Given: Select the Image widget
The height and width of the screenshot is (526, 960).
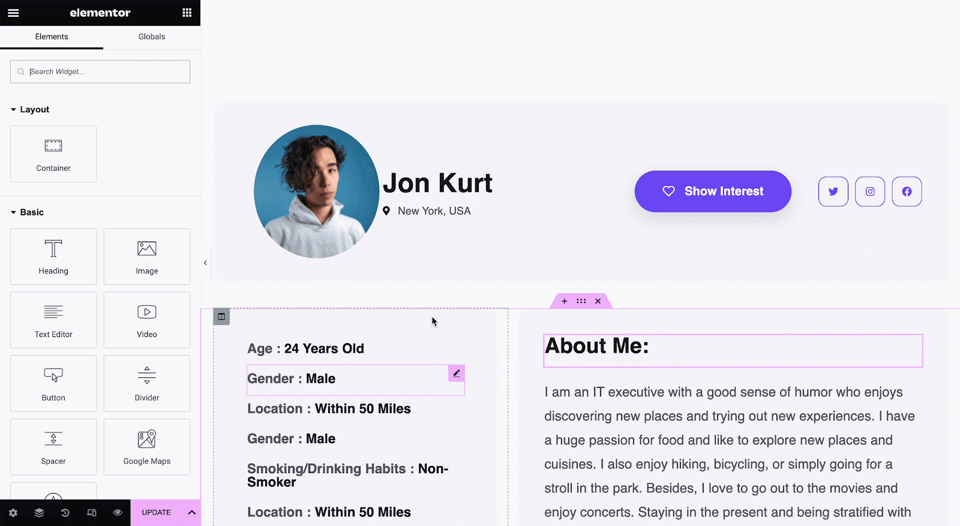Looking at the screenshot, I should point(147,257).
